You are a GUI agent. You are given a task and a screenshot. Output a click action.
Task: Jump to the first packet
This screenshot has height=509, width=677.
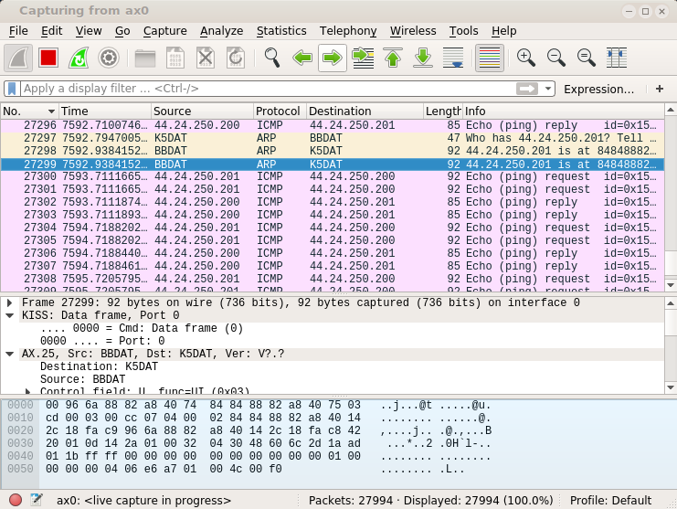[393, 58]
